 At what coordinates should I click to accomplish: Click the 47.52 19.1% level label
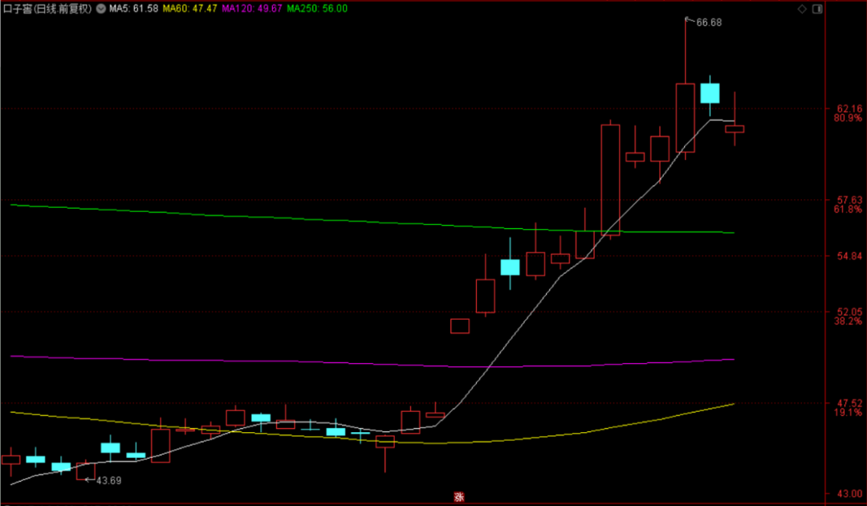[x=849, y=407]
